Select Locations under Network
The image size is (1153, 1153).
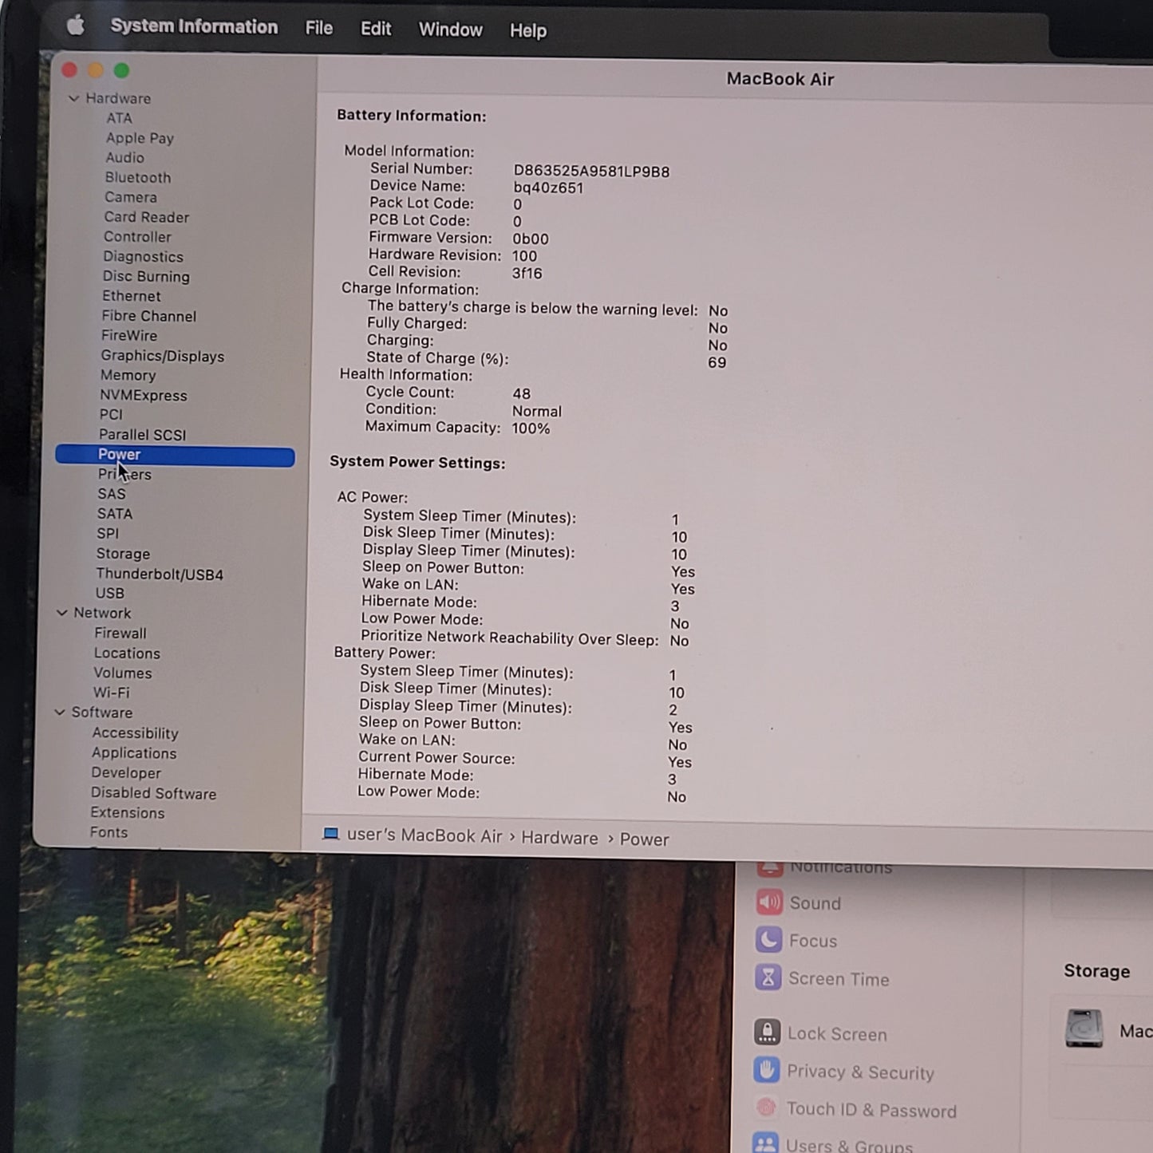127,653
